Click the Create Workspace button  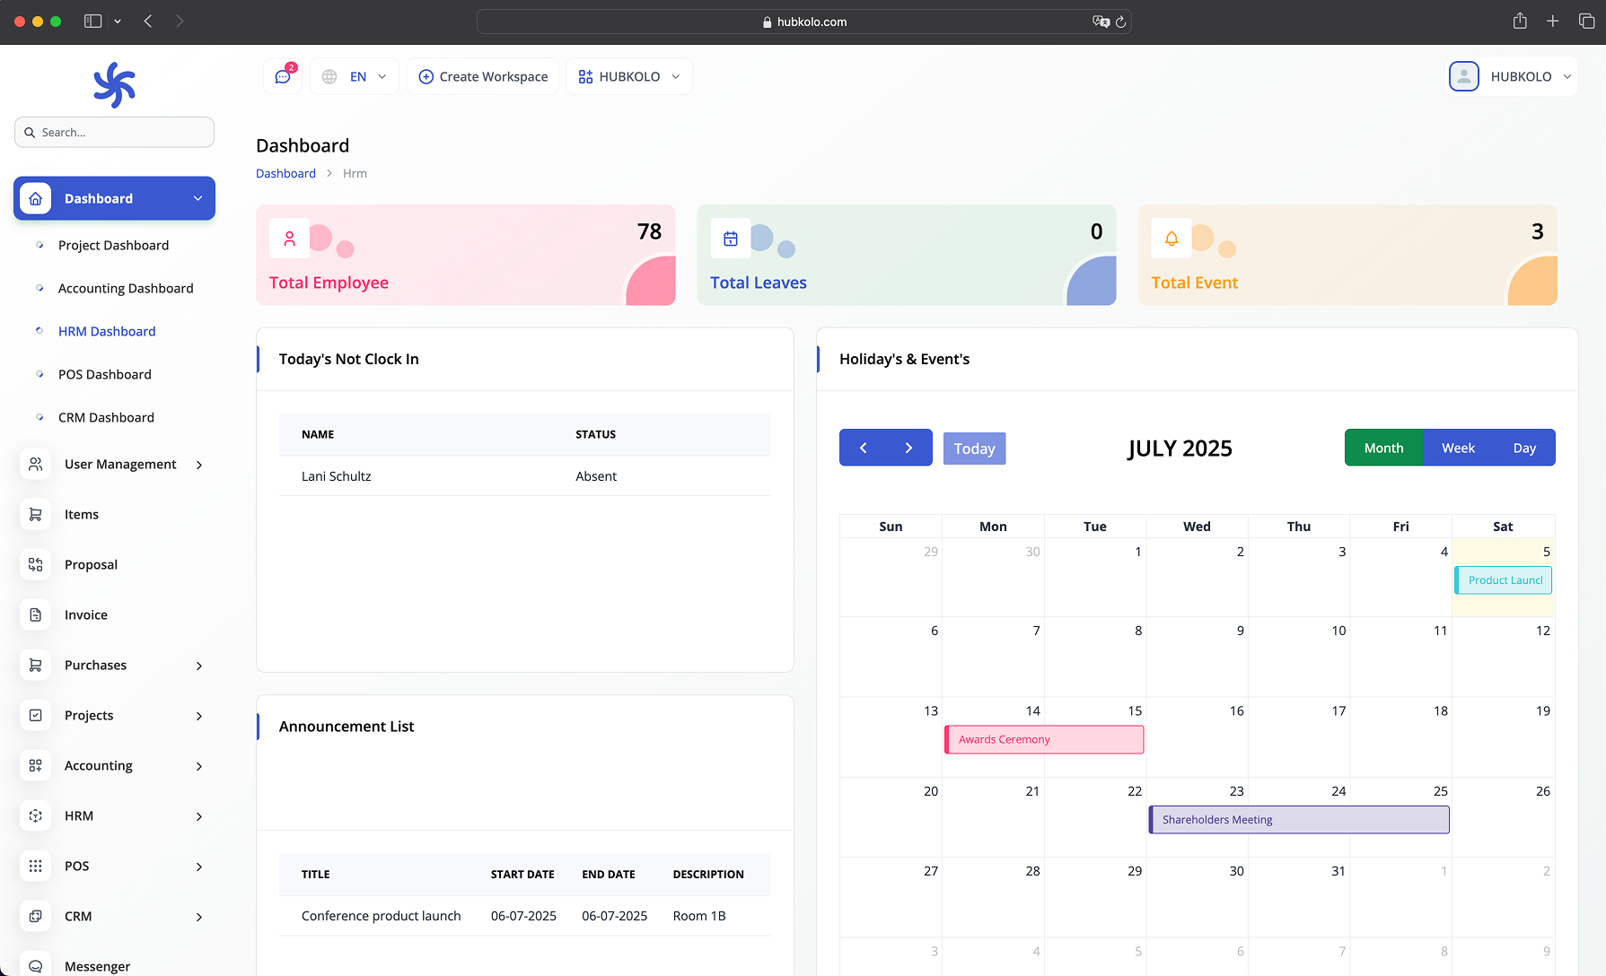(x=482, y=76)
